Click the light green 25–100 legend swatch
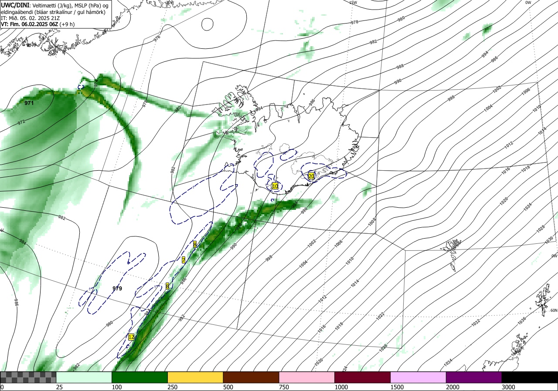Image resolution: width=558 pixels, height=391 pixels. 84,377
